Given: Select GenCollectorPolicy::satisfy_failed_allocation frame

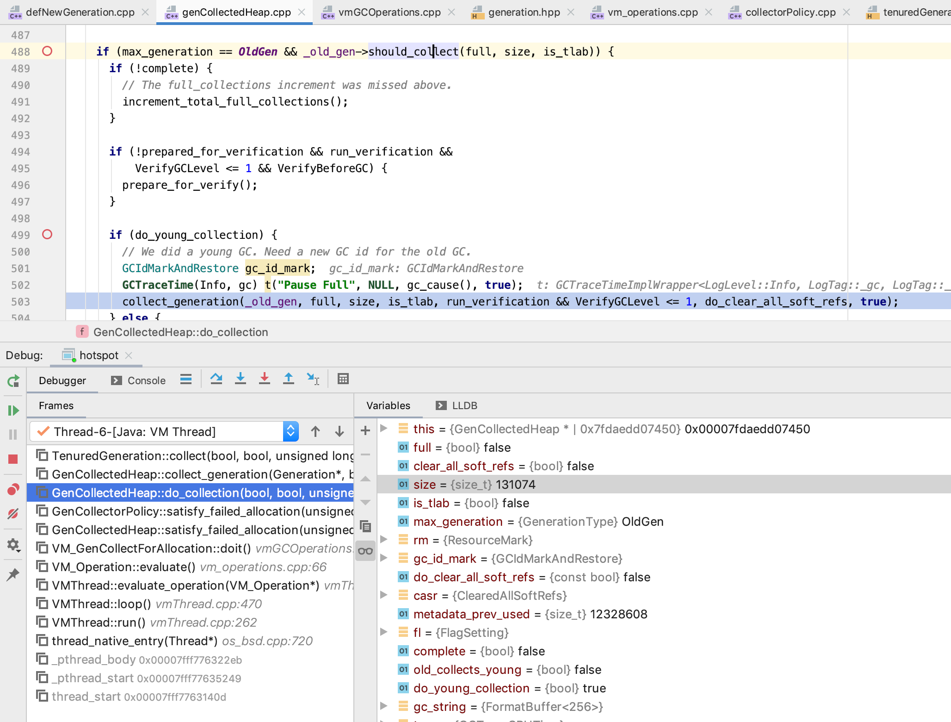Looking at the screenshot, I should pos(190,511).
